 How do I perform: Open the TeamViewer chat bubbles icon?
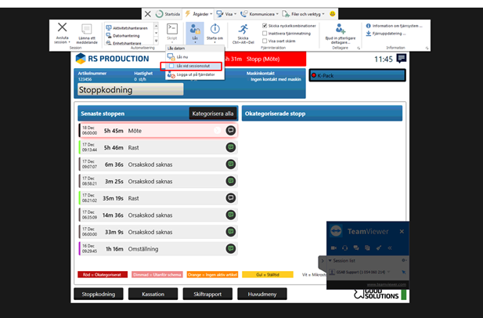[x=356, y=248]
